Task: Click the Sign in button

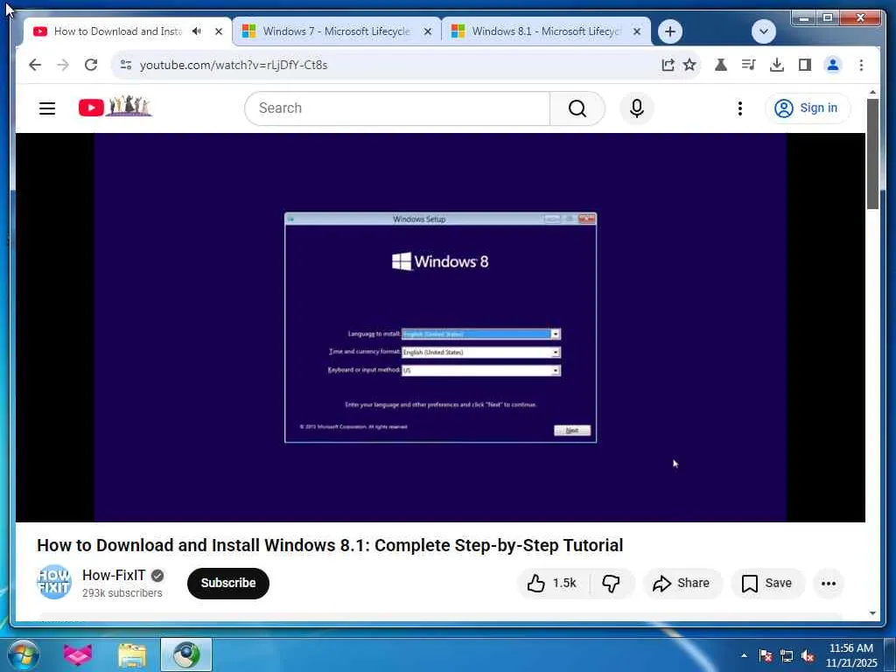Action: click(x=807, y=108)
